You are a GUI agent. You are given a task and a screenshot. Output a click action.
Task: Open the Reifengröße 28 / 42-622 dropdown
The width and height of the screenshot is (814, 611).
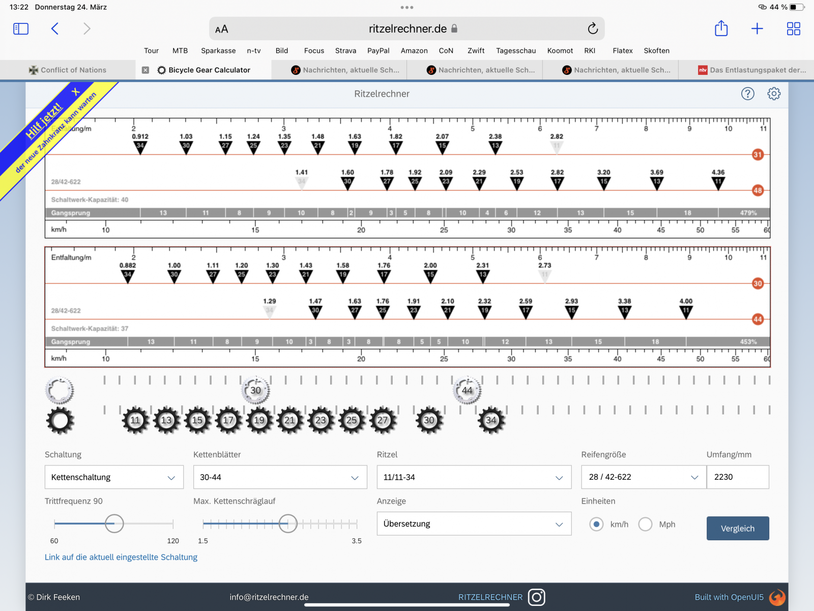pos(644,477)
